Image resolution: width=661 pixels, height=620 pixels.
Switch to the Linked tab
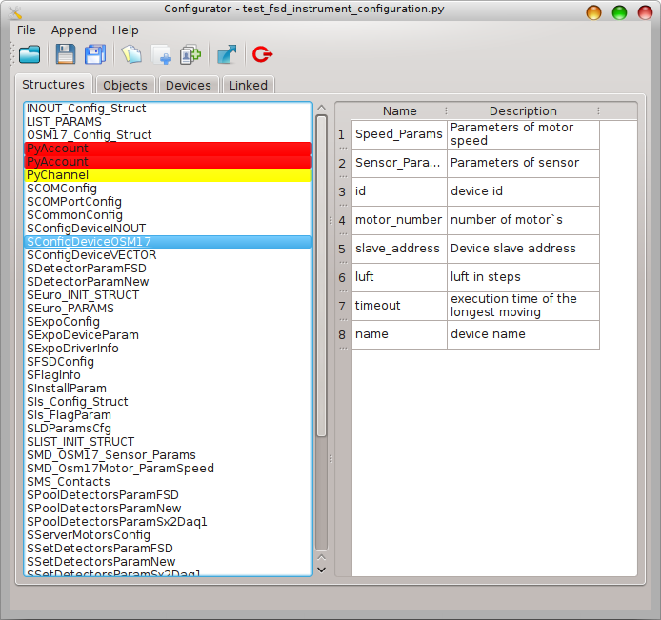click(249, 86)
